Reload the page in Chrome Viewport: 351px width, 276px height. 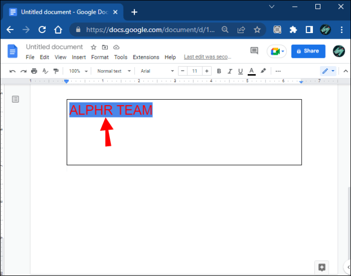[42, 29]
